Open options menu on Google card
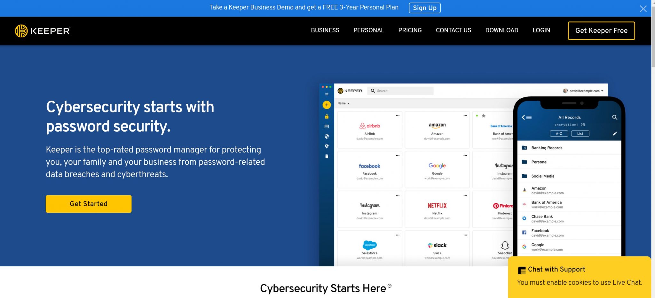 (465, 156)
